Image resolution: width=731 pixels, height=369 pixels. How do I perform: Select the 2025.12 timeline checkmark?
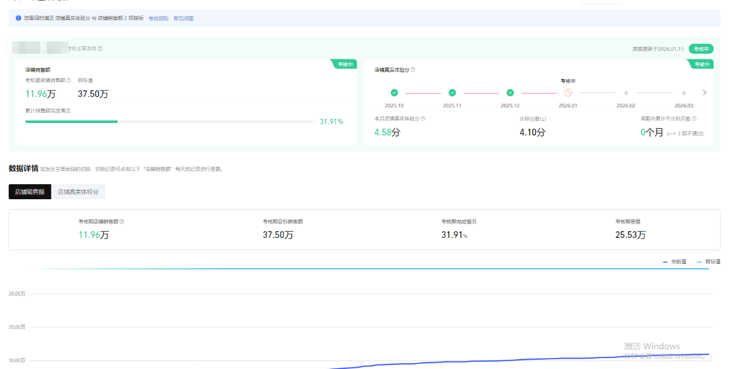(x=510, y=92)
